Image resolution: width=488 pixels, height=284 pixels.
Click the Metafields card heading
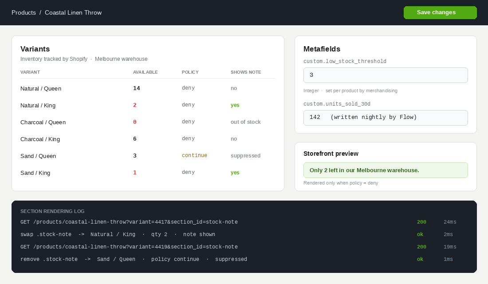click(322, 49)
